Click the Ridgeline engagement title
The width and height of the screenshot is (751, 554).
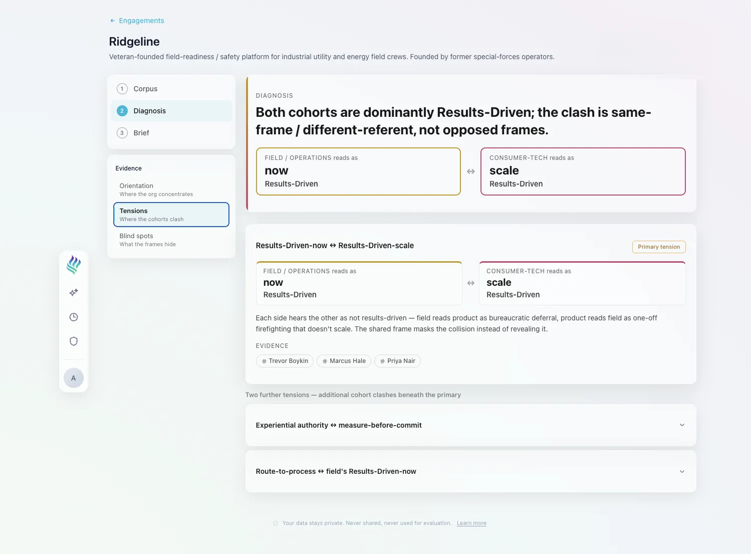coord(134,42)
